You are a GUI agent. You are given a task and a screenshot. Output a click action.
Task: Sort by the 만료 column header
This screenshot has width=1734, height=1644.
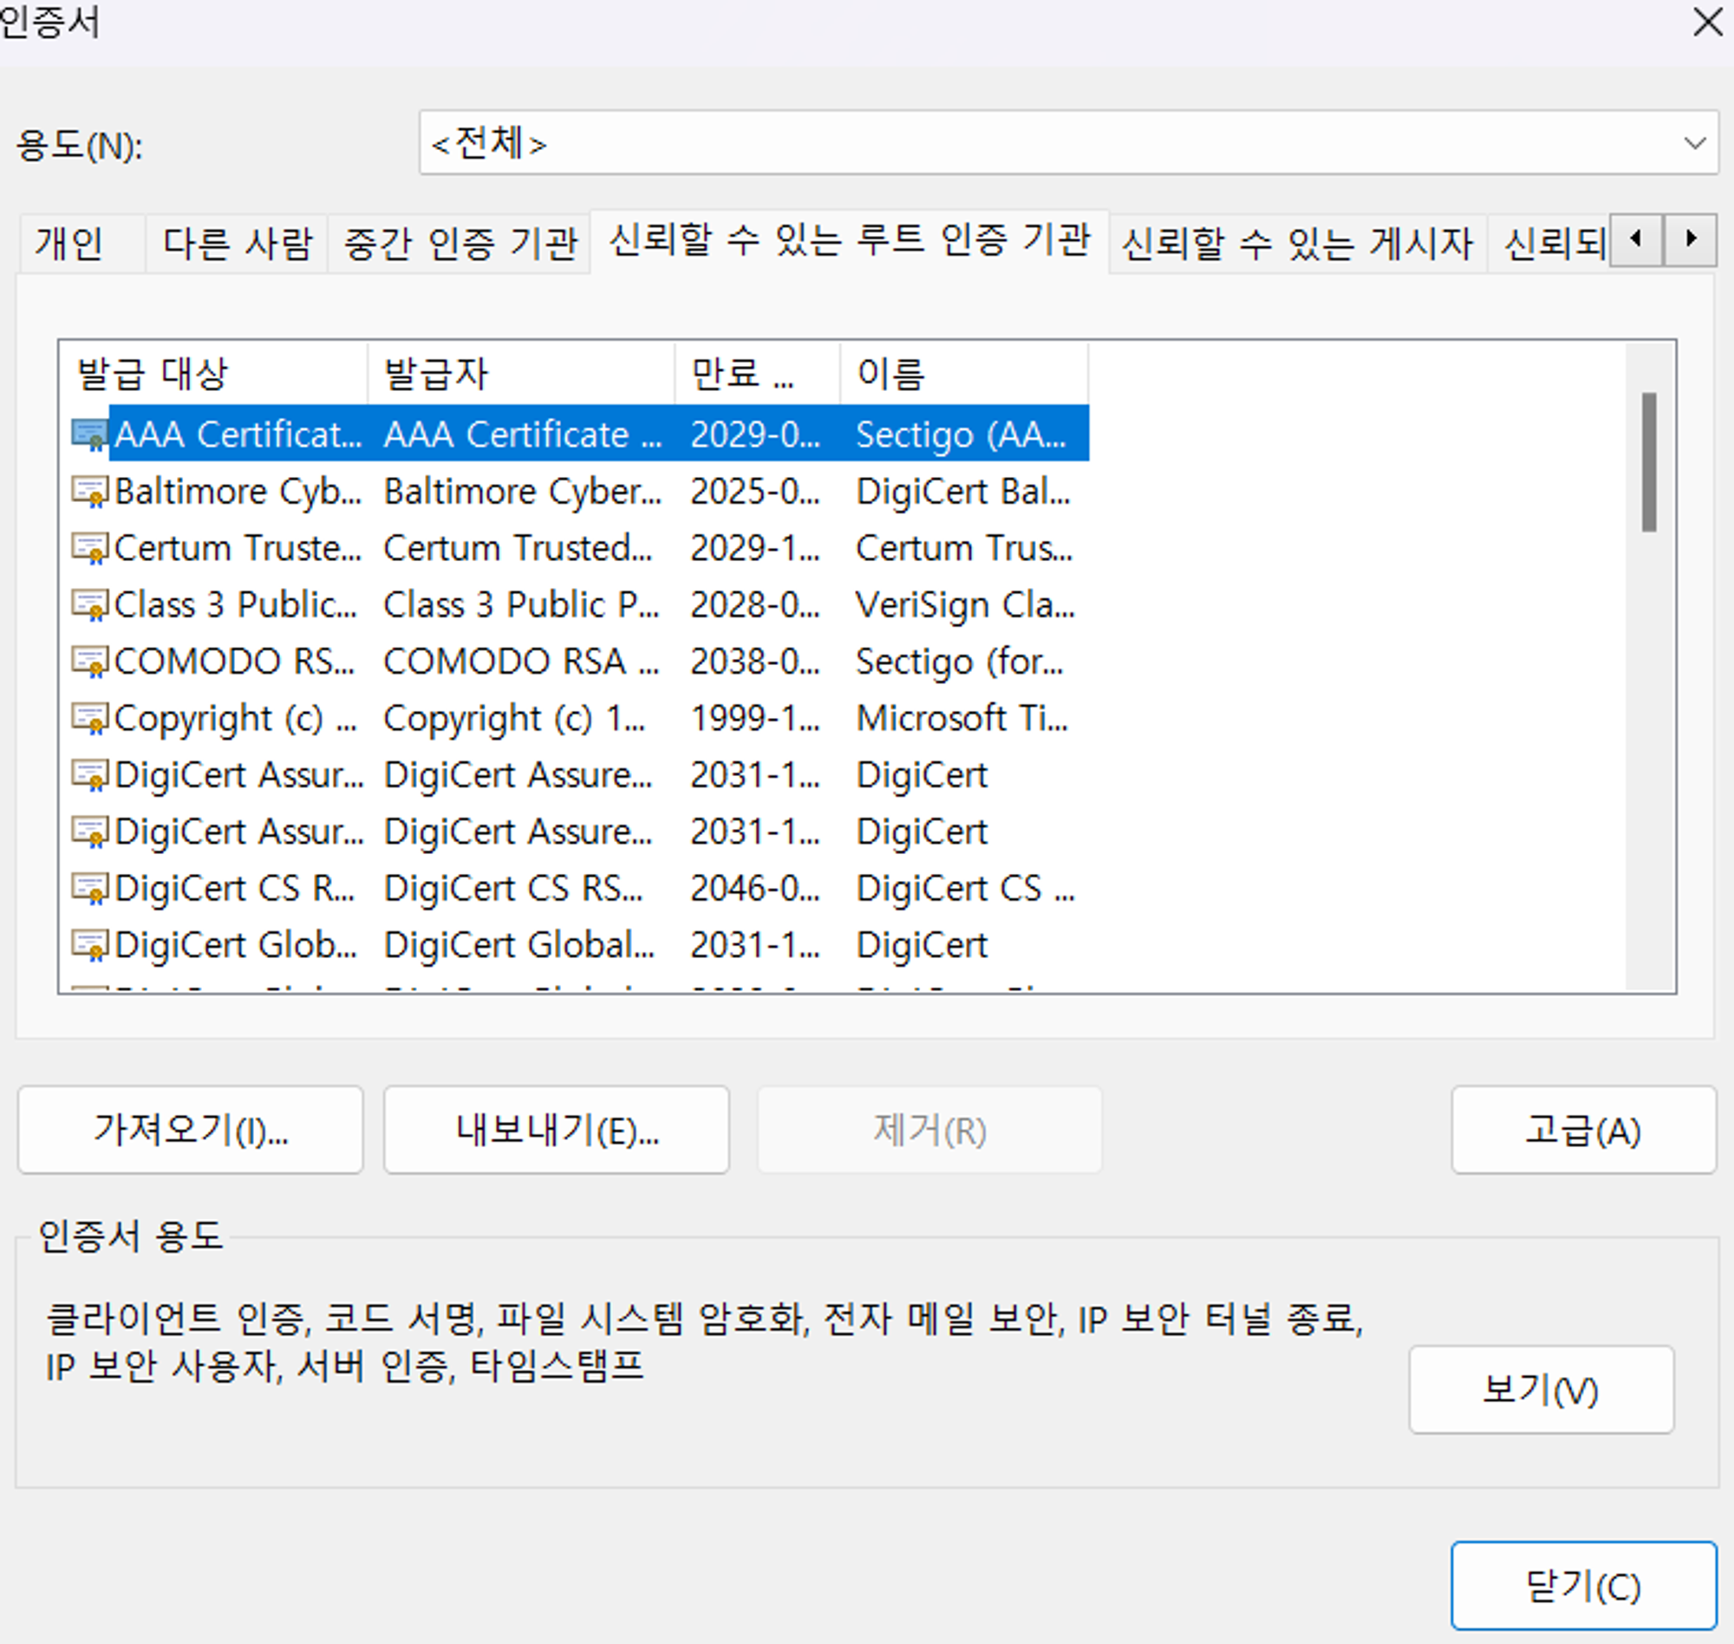(755, 375)
